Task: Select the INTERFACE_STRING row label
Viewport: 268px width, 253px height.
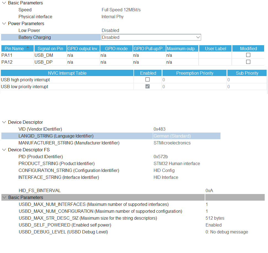Action: [x=59, y=177]
